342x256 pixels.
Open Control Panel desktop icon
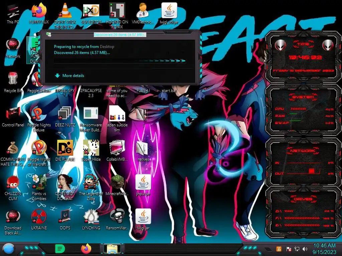(x=13, y=116)
